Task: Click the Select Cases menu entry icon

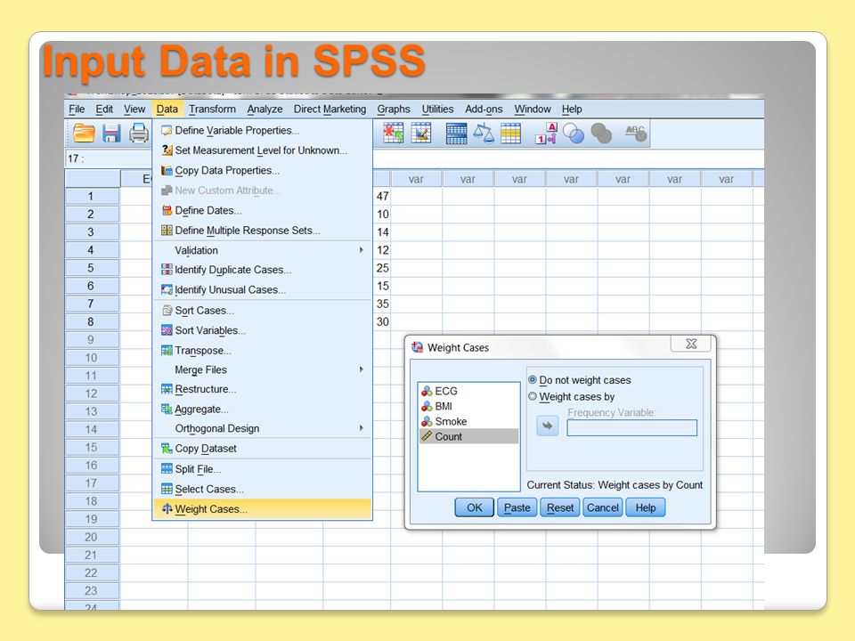Action: (167, 489)
